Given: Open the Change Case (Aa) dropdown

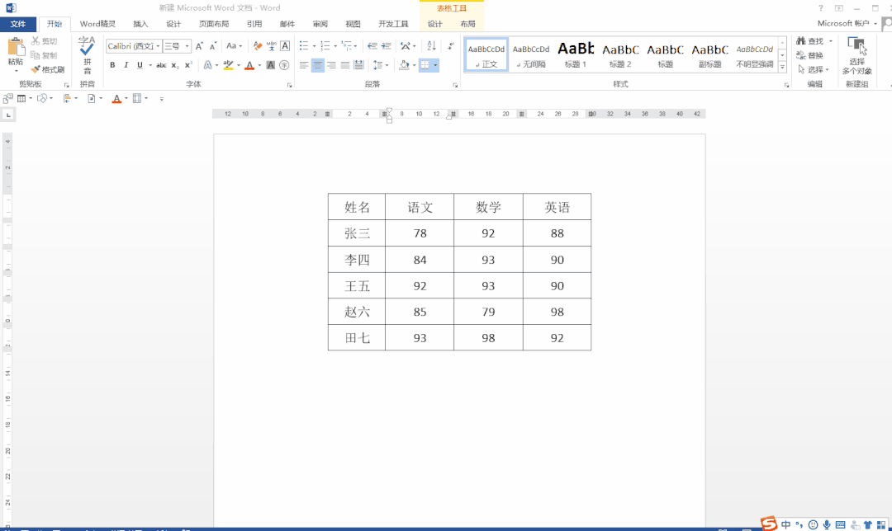Looking at the screenshot, I should click(x=234, y=46).
